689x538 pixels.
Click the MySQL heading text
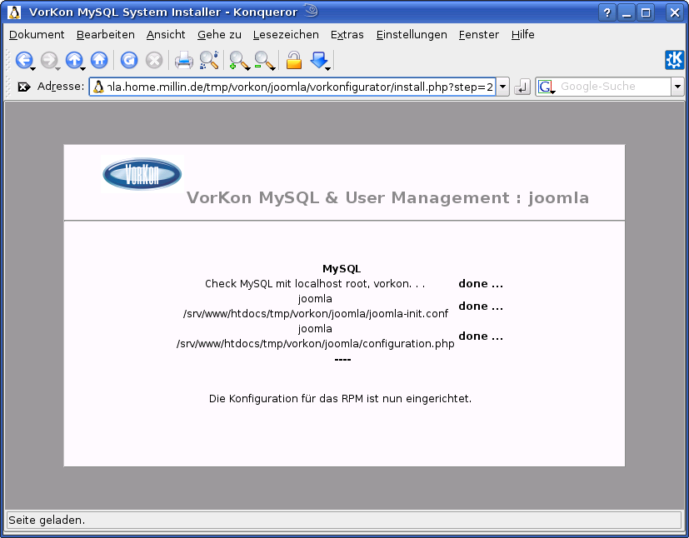click(342, 269)
